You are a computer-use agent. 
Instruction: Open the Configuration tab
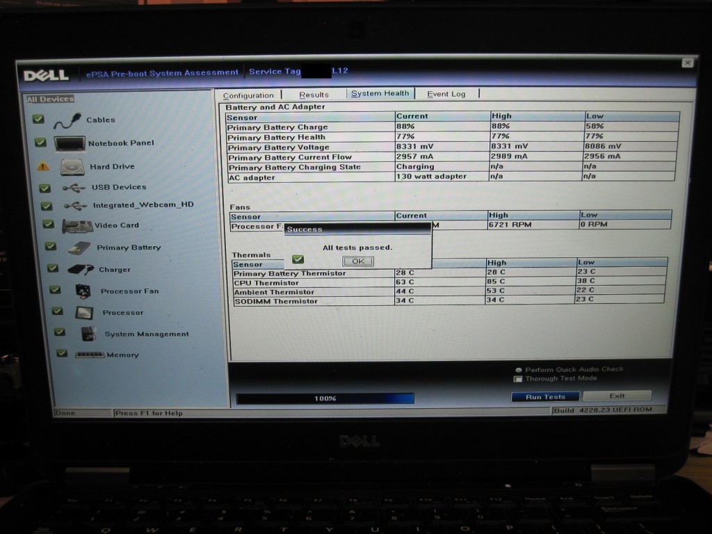pos(248,95)
